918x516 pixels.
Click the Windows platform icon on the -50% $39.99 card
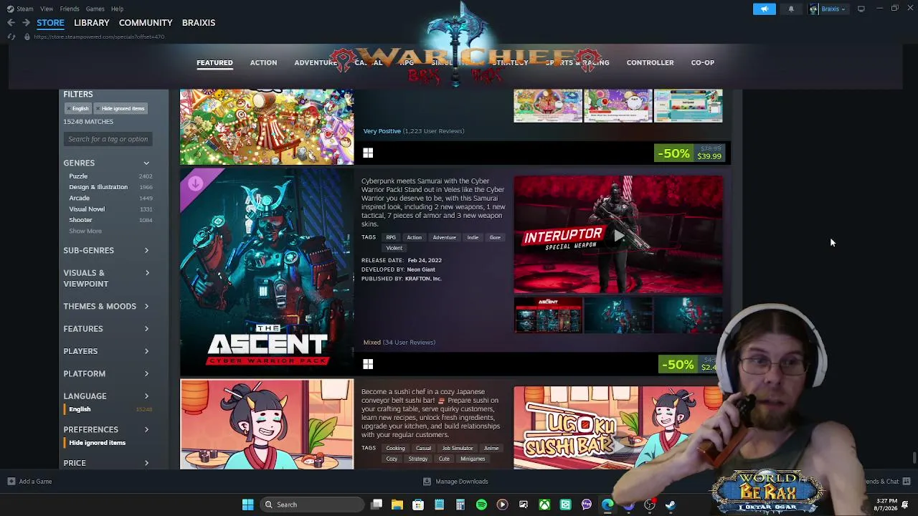(x=368, y=153)
